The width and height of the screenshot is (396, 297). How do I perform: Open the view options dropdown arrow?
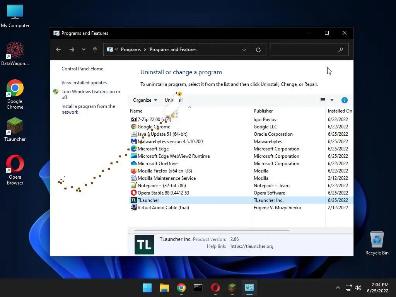point(332,100)
